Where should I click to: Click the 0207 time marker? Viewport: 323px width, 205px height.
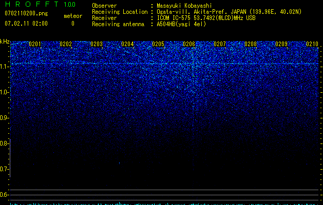point(220,44)
